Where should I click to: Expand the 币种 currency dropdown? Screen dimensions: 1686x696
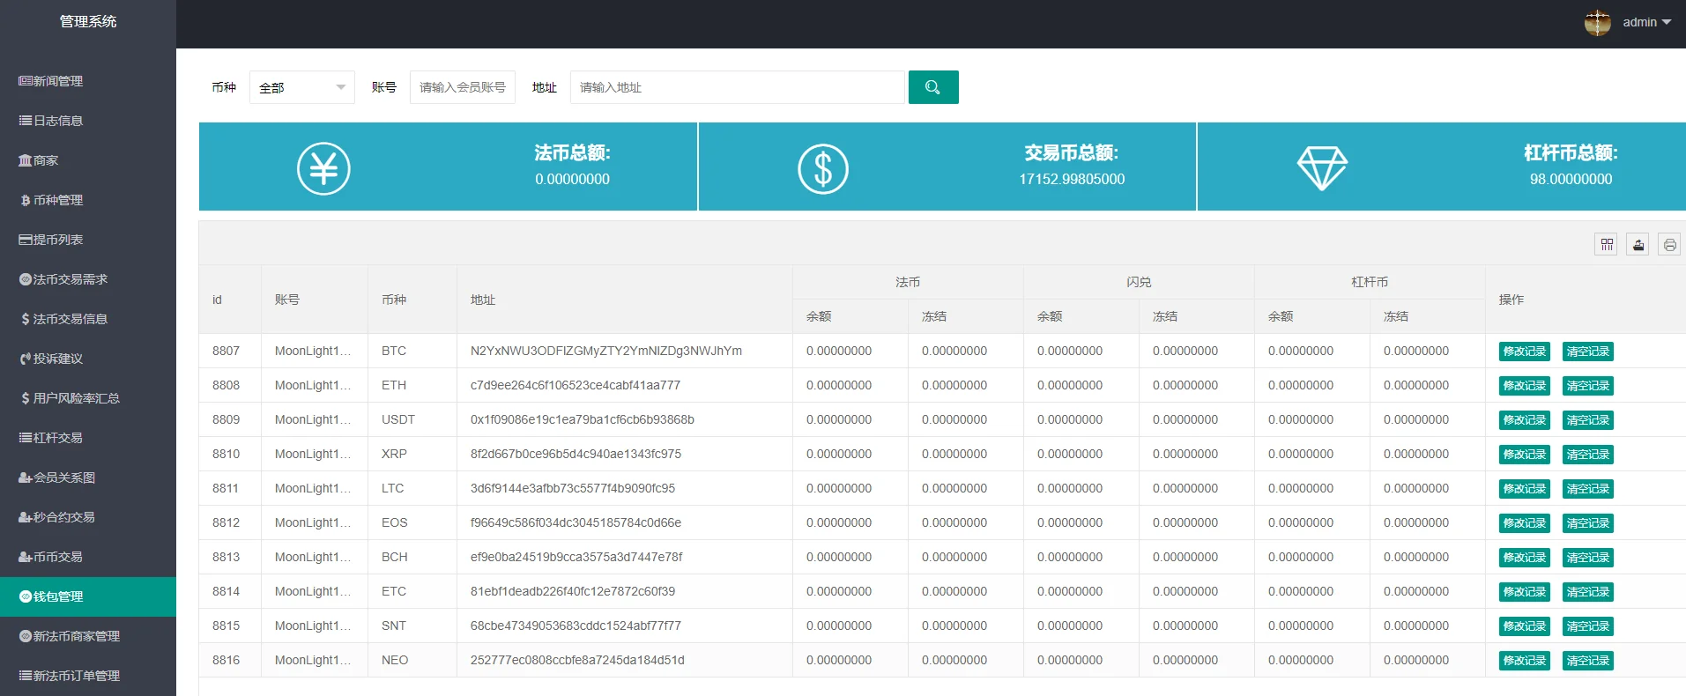pos(301,87)
